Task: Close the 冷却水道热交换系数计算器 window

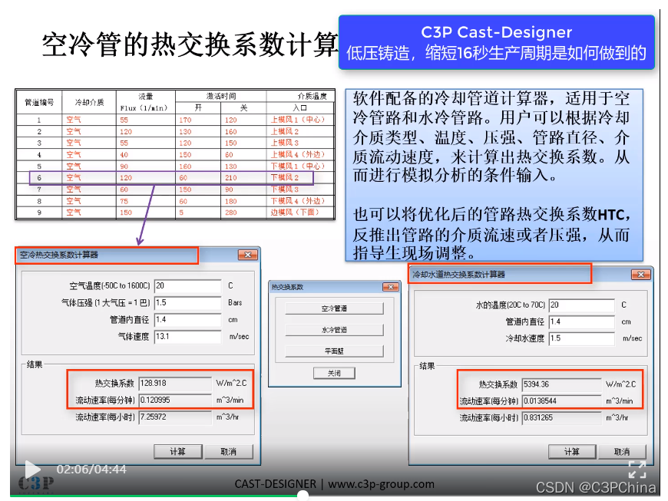Action: (x=640, y=275)
